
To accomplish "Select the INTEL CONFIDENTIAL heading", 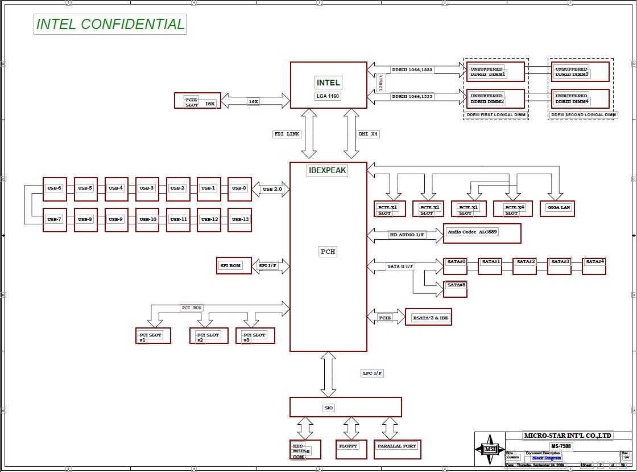I will (110, 24).
